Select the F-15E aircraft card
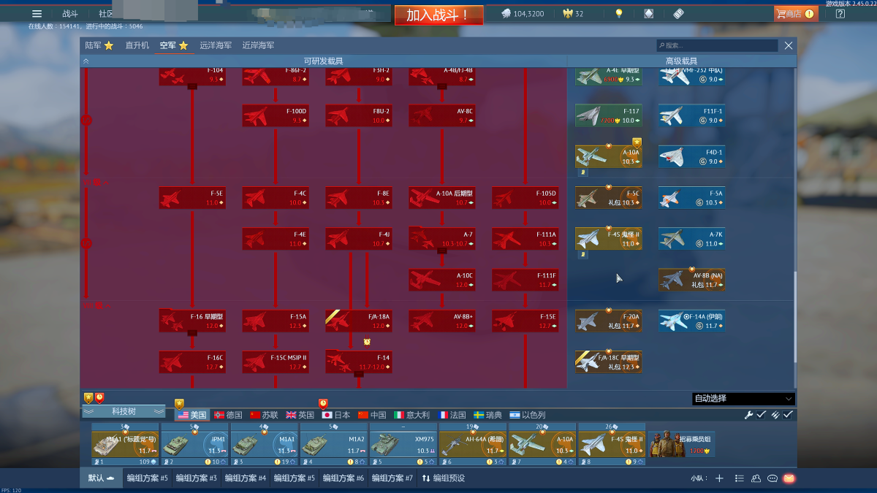This screenshot has width=877, height=493. click(x=525, y=321)
